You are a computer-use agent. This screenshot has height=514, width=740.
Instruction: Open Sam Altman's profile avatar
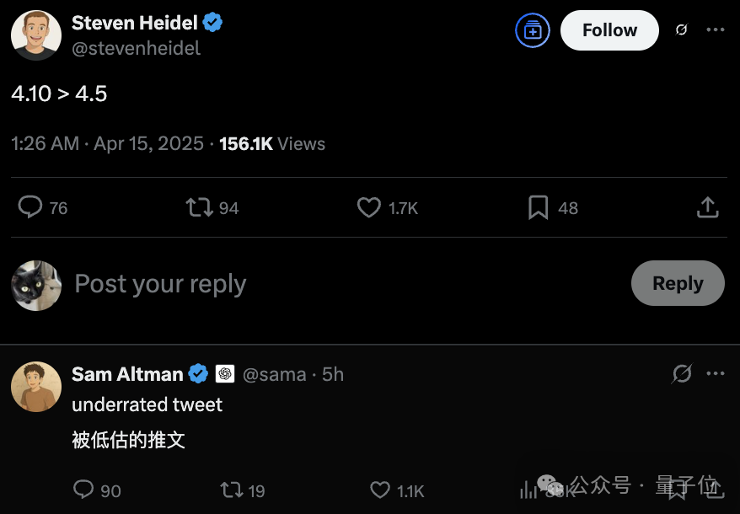pos(35,387)
